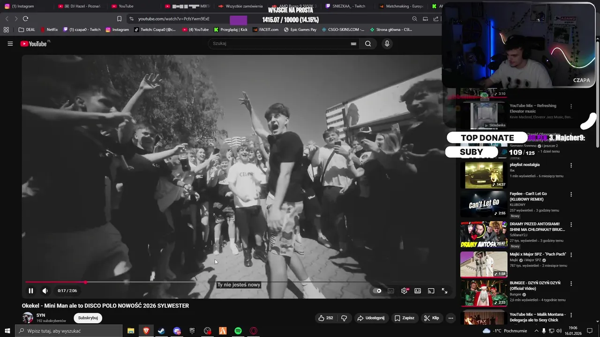Open options for DRAMY PRZED ANTOSIAMI video
The width and height of the screenshot is (600, 337).
tap(571, 225)
